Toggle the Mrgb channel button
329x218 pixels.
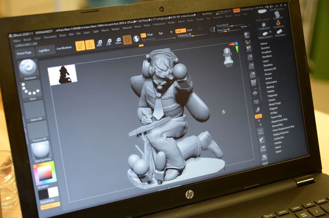point(150,35)
